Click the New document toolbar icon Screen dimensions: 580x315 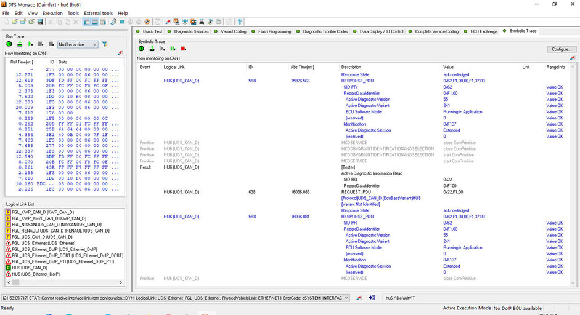[x=6, y=22]
